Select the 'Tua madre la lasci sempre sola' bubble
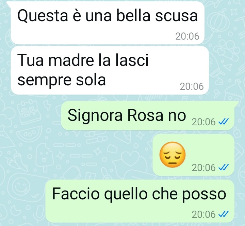 click(x=110, y=70)
